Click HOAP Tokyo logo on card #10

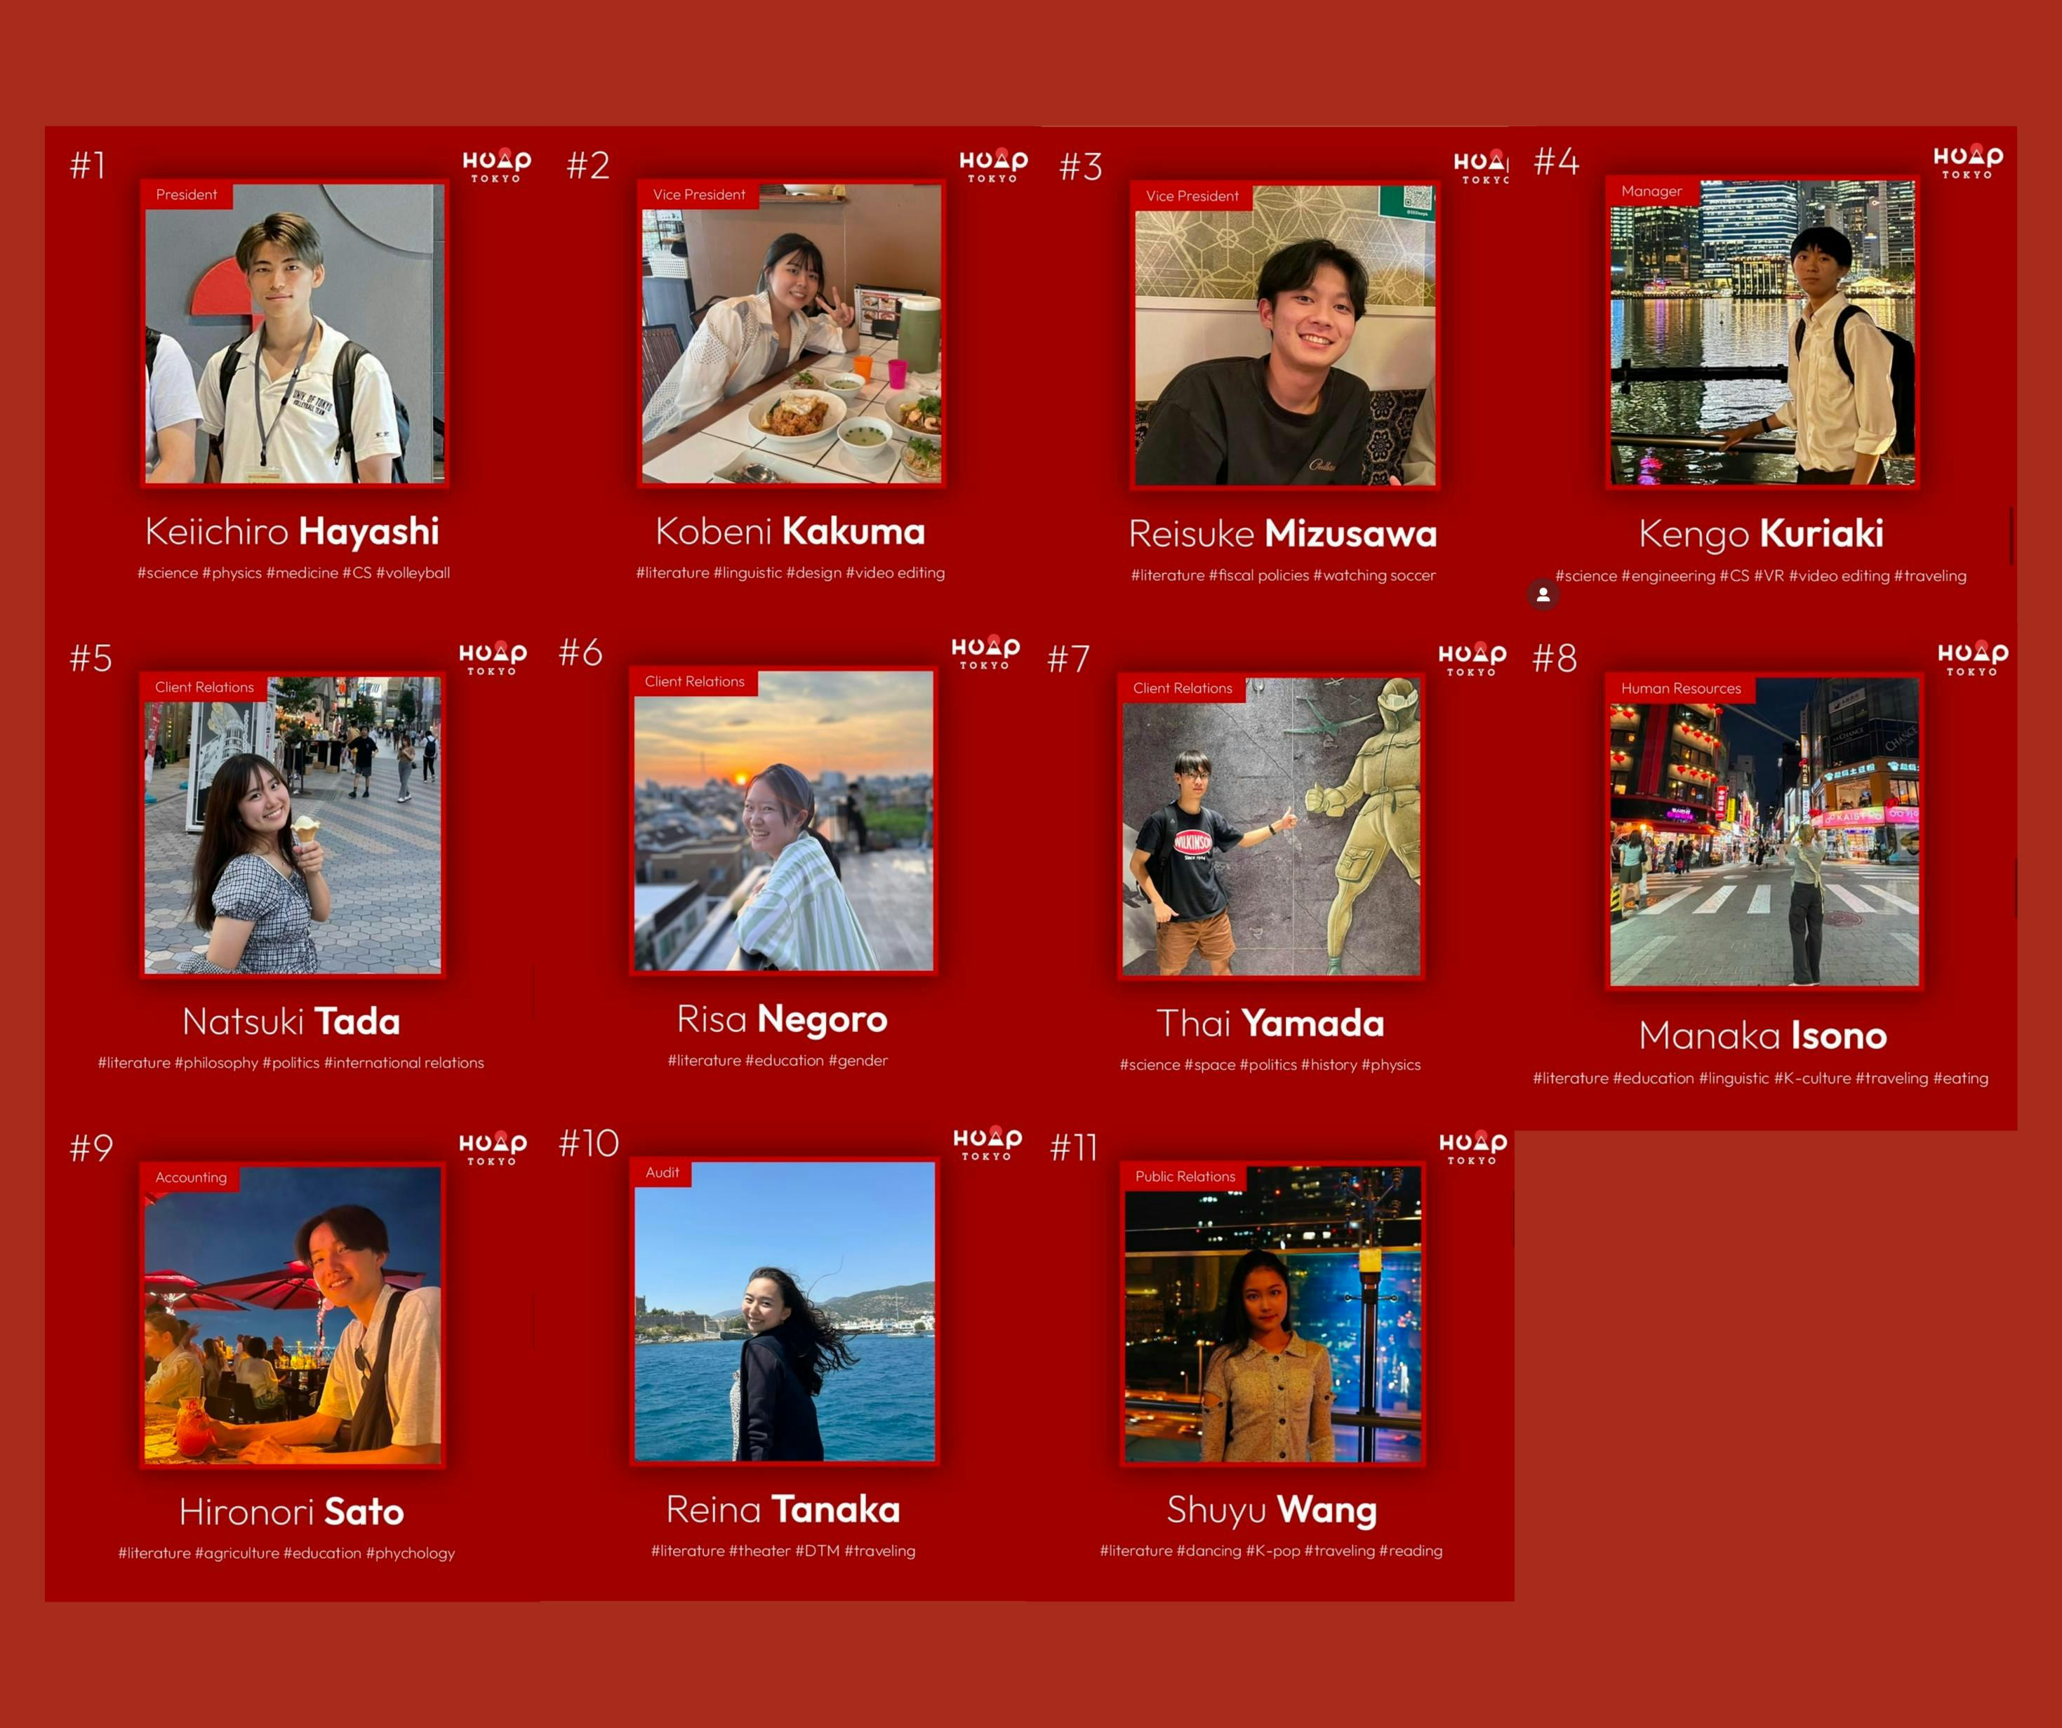(x=987, y=1144)
